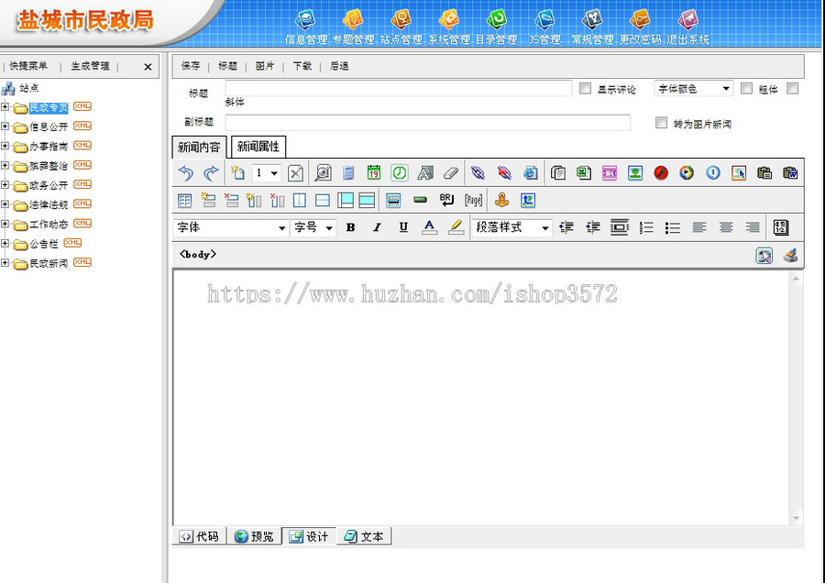The width and height of the screenshot is (825, 583).
Task: Switch to the 新闻属性 tab
Action: click(258, 147)
